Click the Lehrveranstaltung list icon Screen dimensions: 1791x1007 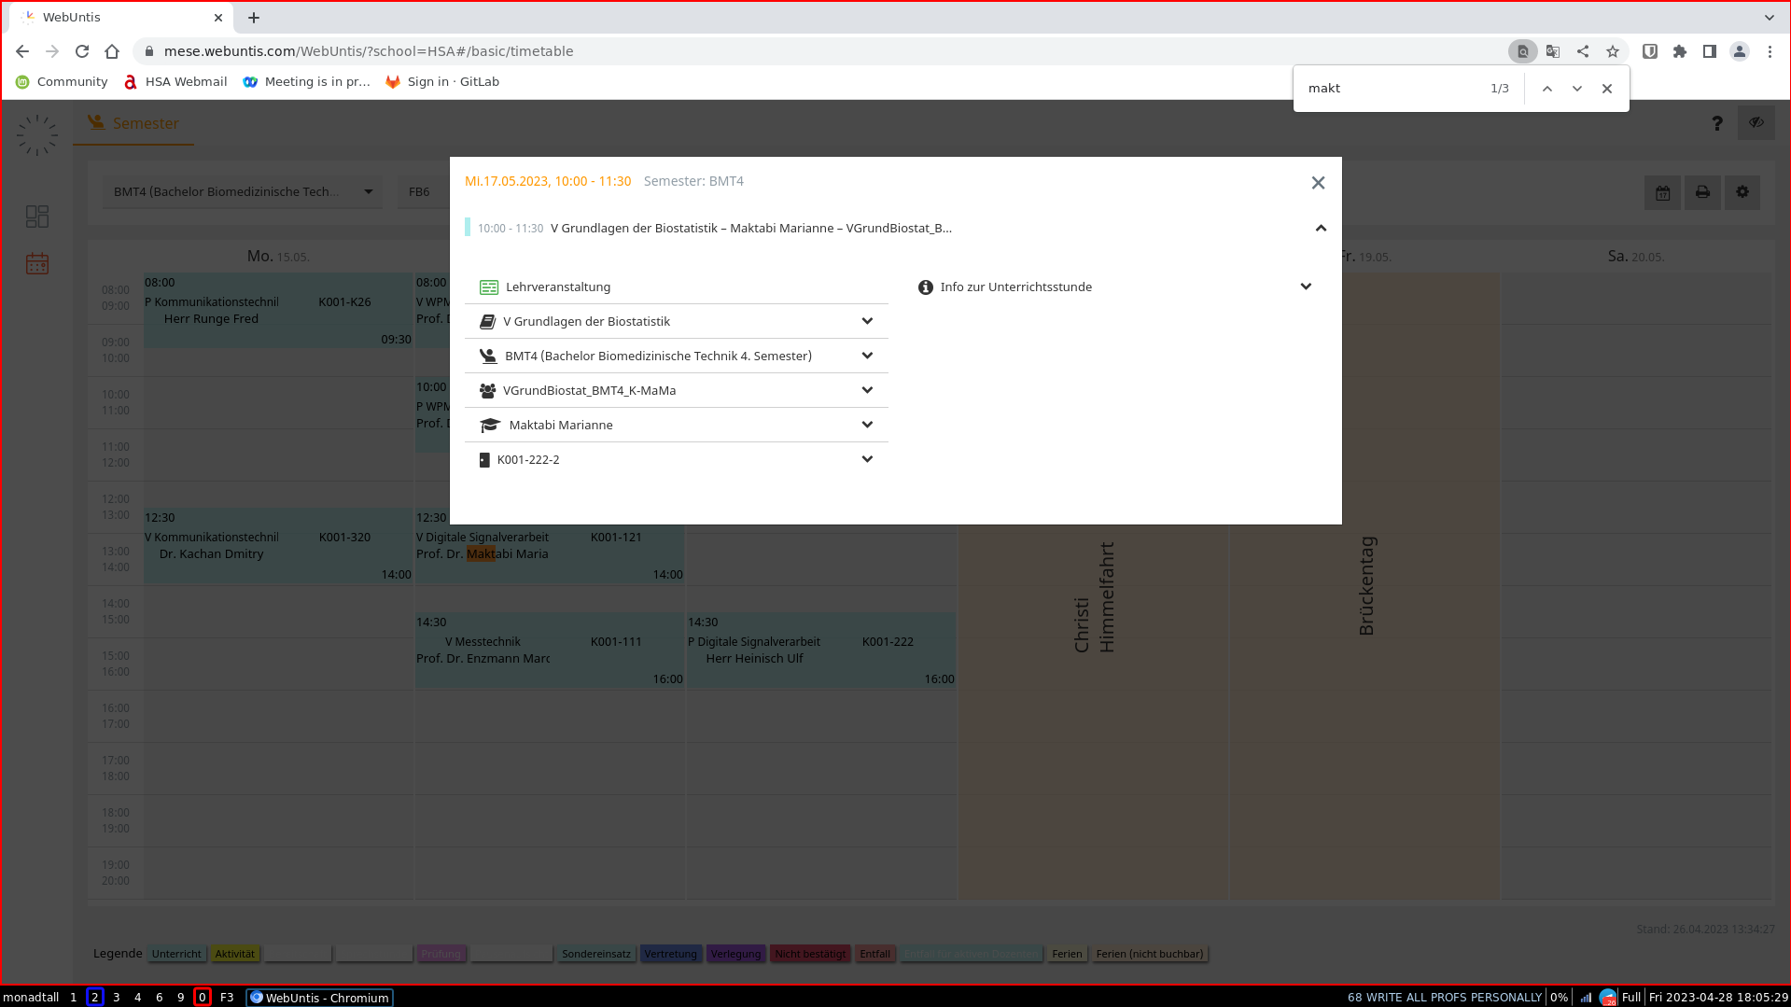(488, 287)
